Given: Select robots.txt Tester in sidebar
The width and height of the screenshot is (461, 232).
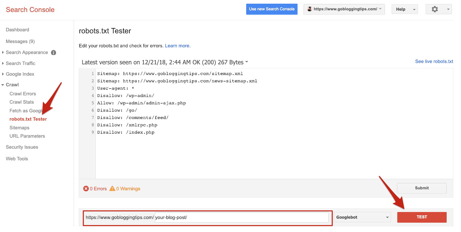Looking at the screenshot, I should (x=28, y=119).
